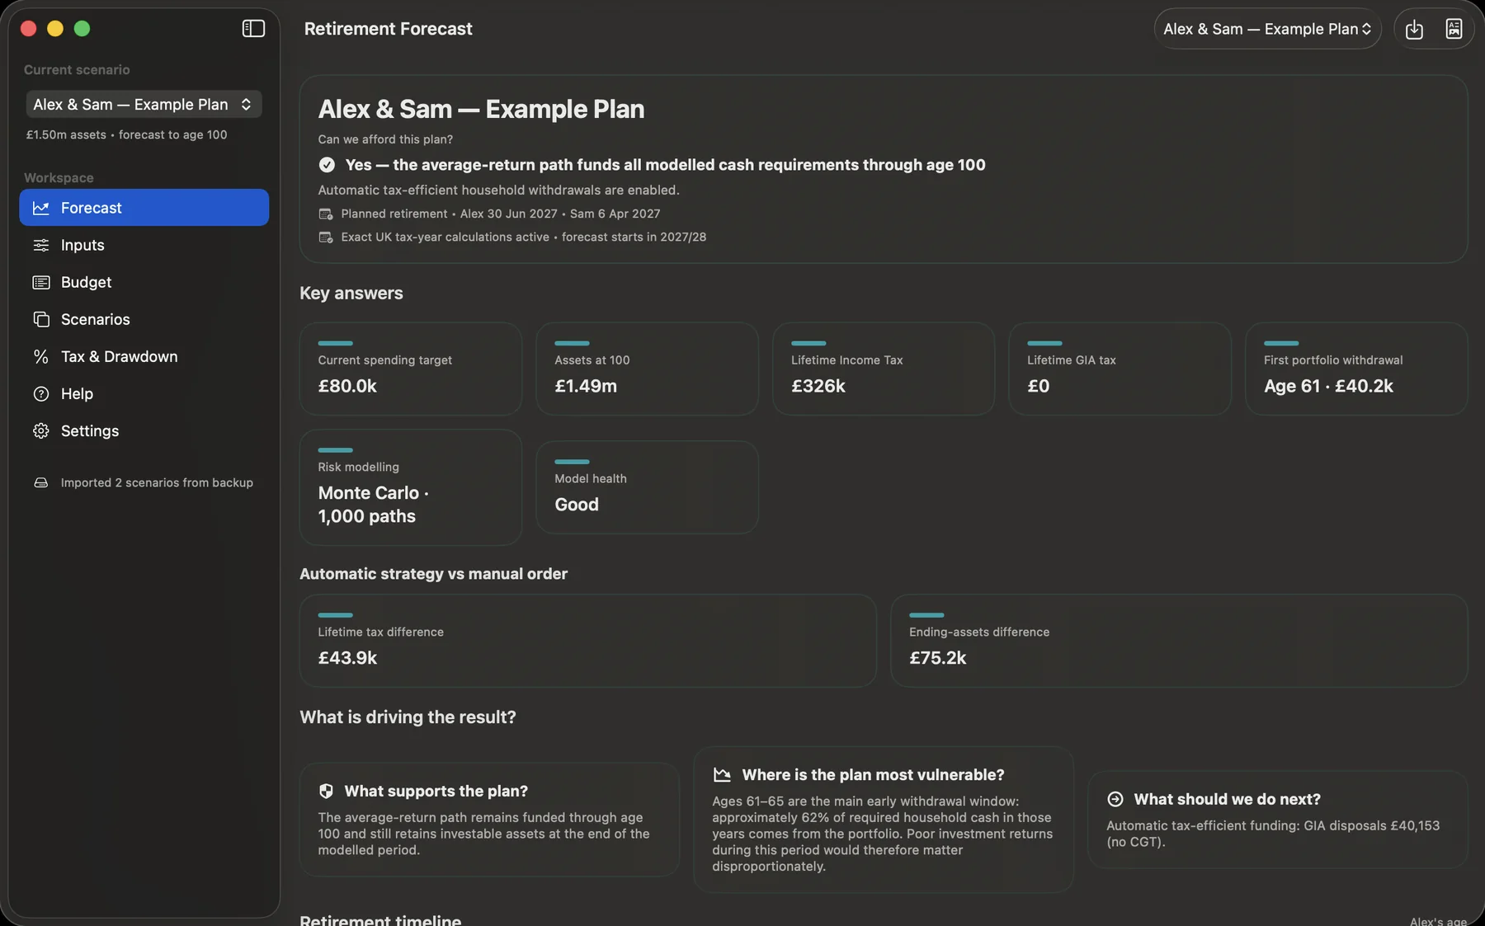Viewport: 1485px width, 926px height.
Task: Select the Current spending target card
Action: tap(411, 369)
